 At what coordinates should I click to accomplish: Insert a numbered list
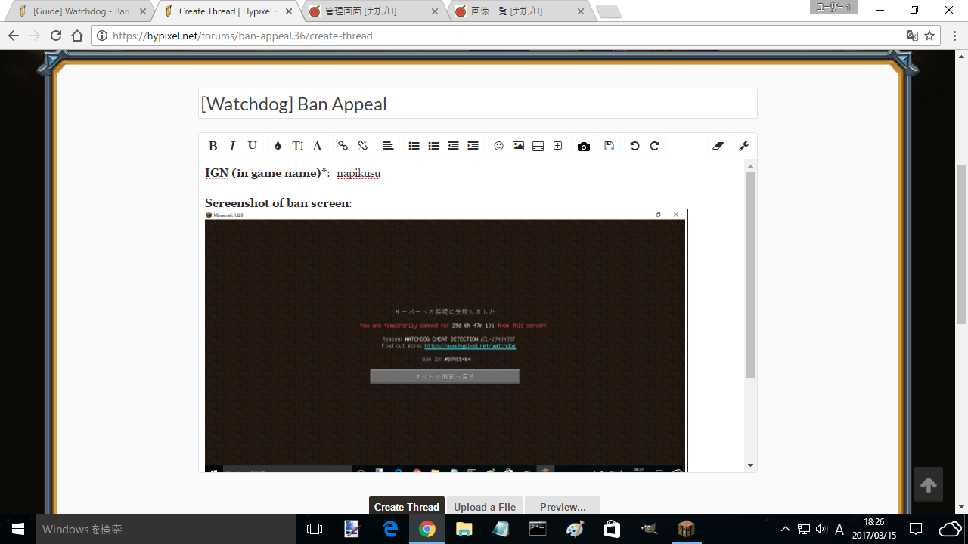coord(433,146)
